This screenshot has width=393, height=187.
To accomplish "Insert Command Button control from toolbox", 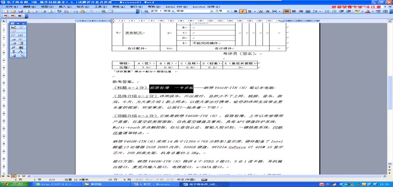I will pyautogui.click(x=13, y=39).
